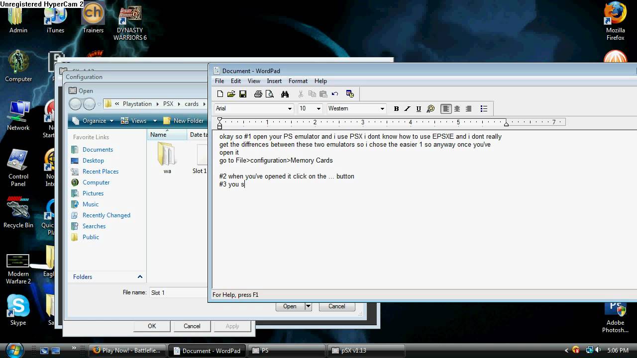637x358 pixels.
Task: Click the Cut scissors icon
Action: [301, 94]
